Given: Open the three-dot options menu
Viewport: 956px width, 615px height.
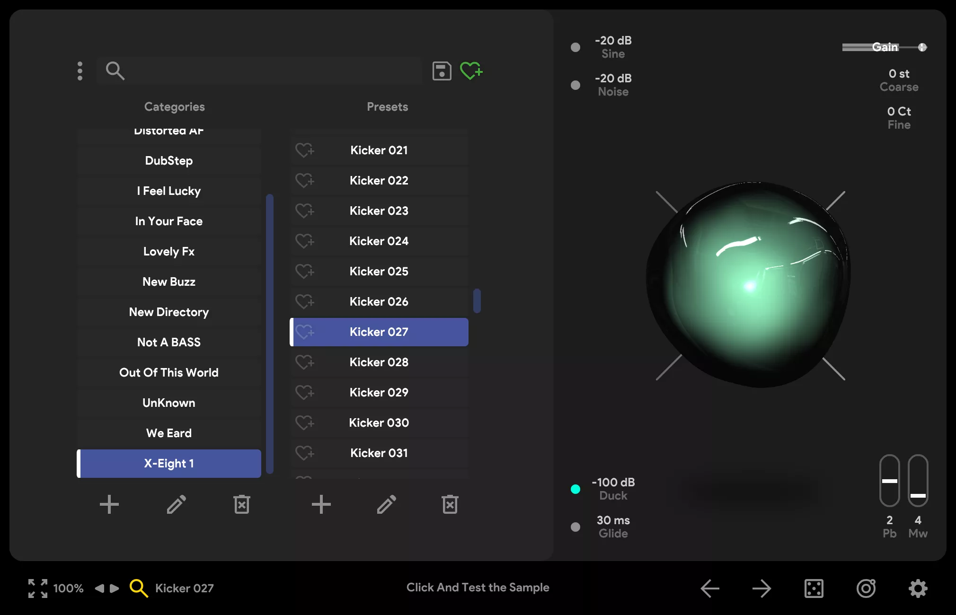Looking at the screenshot, I should (80, 71).
